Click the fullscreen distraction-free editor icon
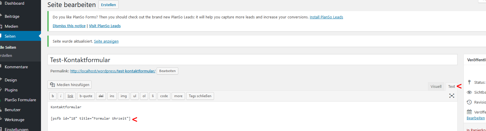The width and height of the screenshot is (486, 131). 452,96
